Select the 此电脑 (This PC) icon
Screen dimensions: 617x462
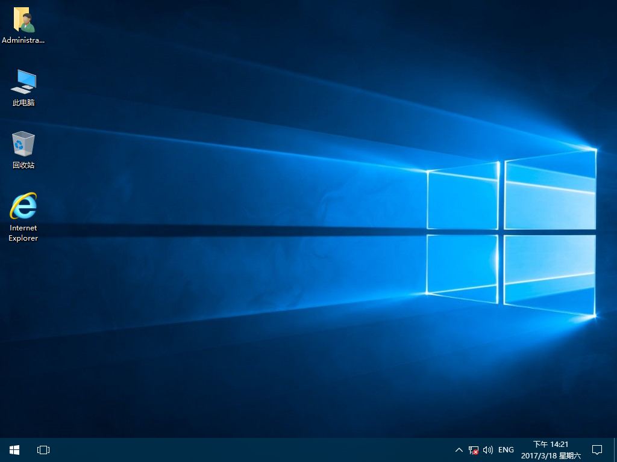(x=23, y=88)
